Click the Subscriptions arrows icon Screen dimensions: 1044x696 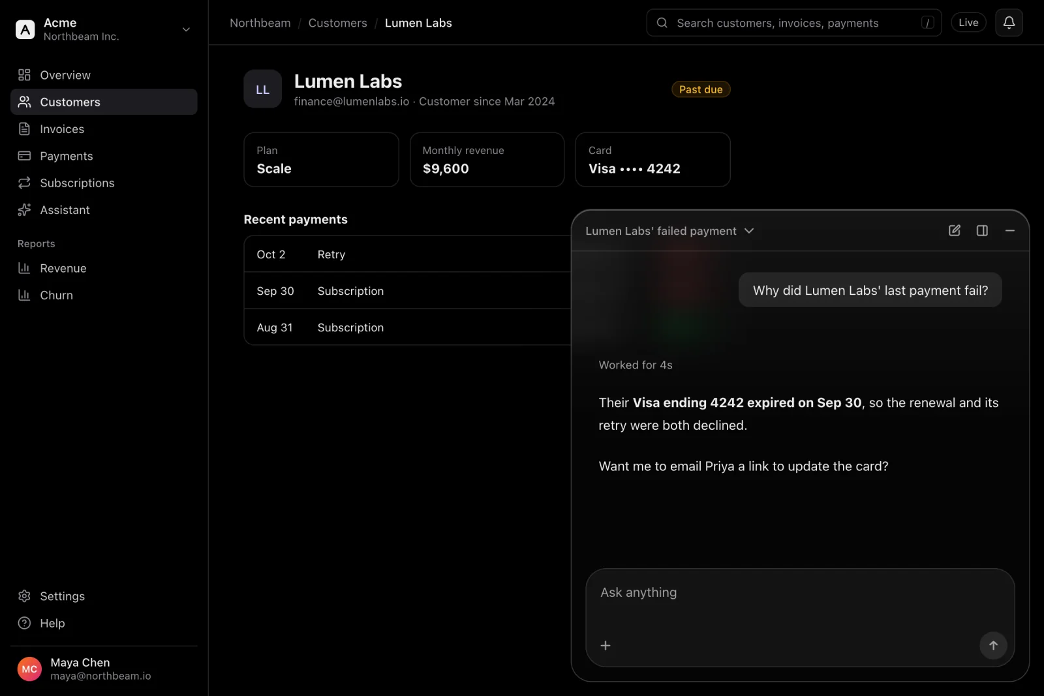pyautogui.click(x=24, y=183)
